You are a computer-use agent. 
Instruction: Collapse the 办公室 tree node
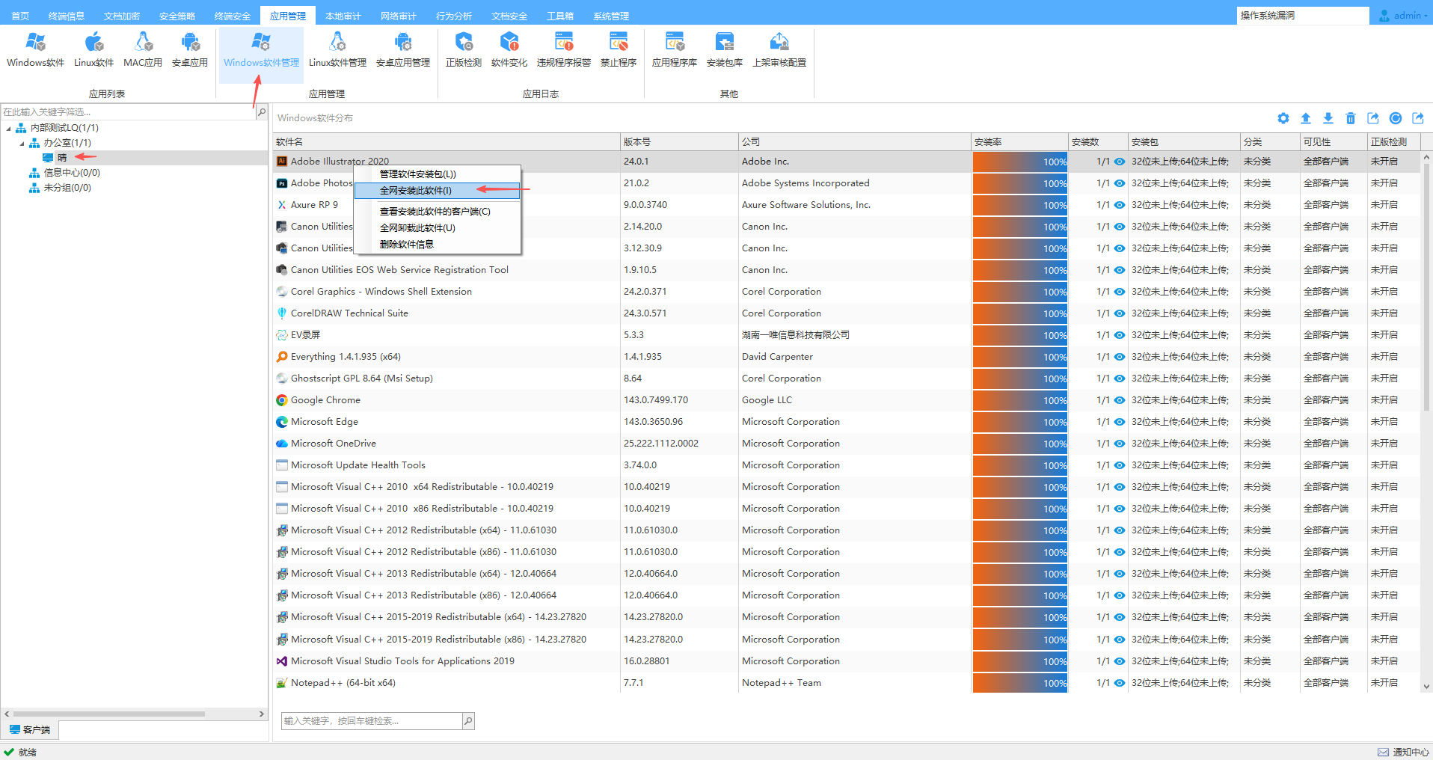click(x=22, y=143)
